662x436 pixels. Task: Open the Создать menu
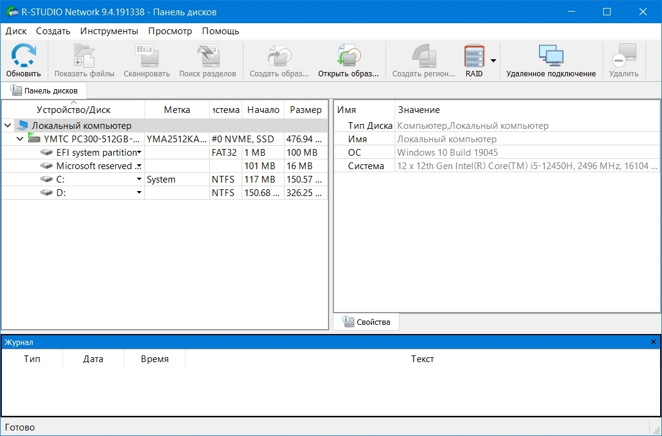pyautogui.click(x=53, y=31)
